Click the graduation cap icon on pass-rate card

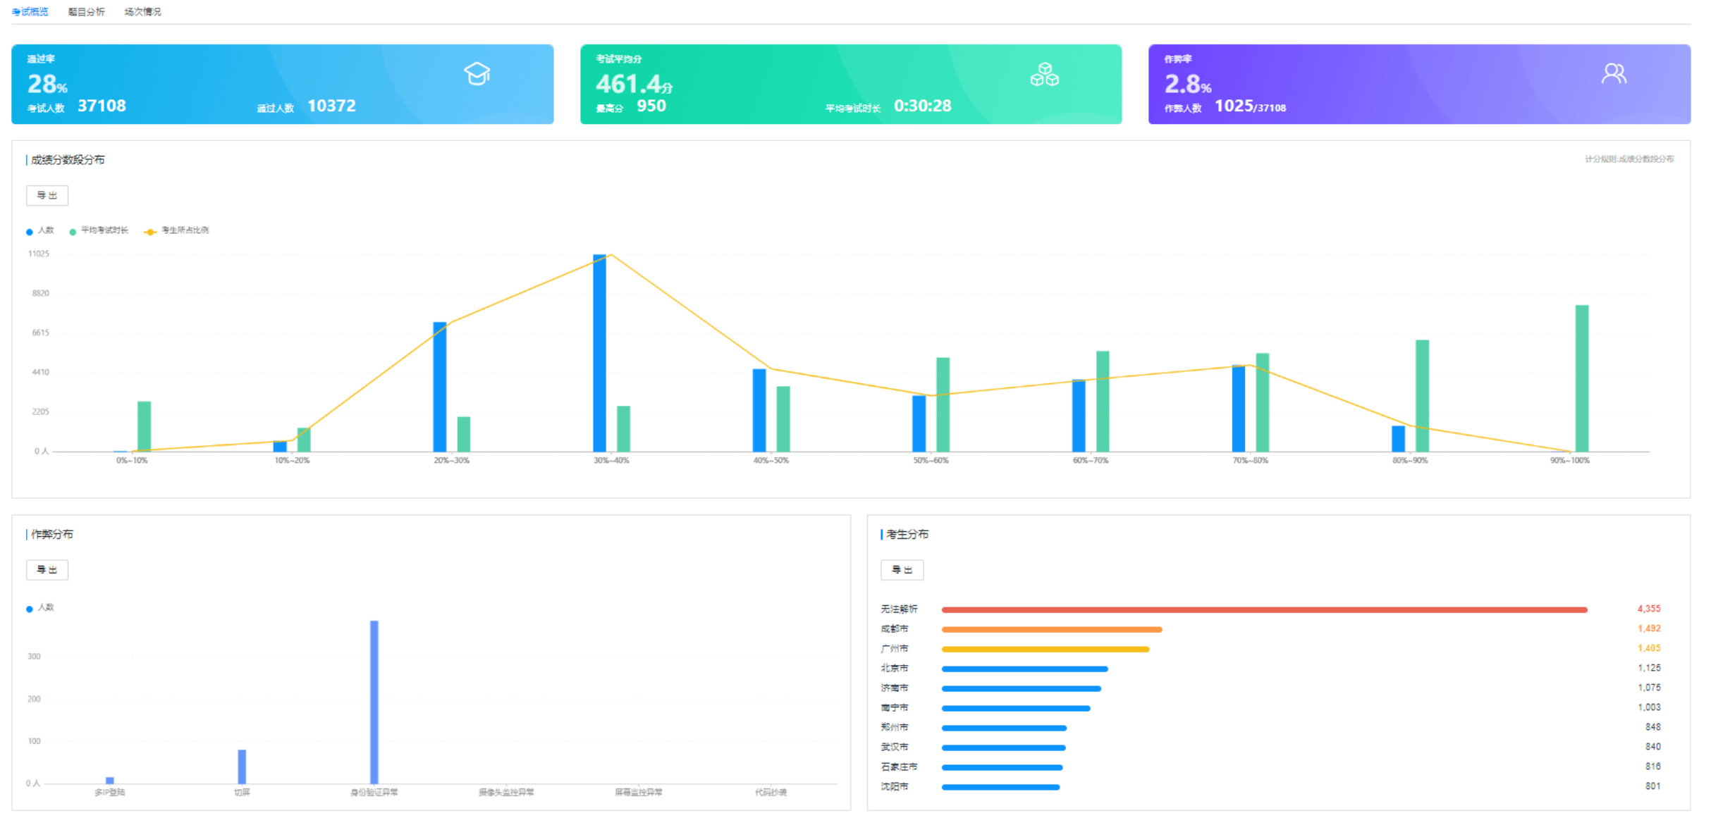click(477, 74)
